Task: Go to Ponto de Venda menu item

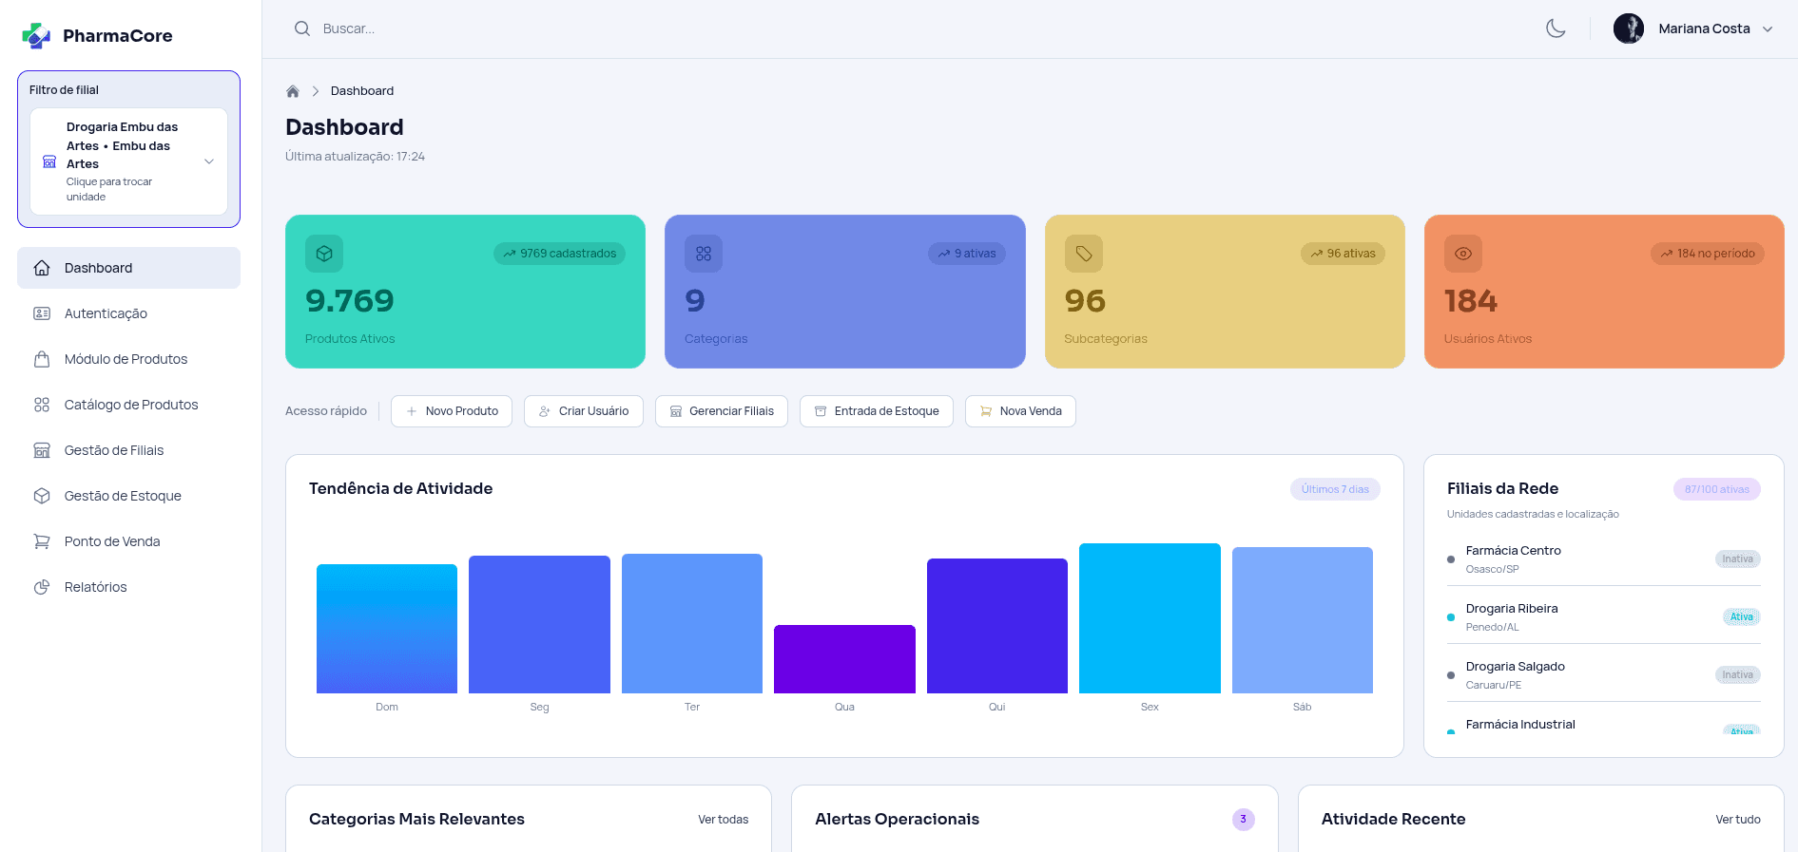Action: click(x=112, y=541)
